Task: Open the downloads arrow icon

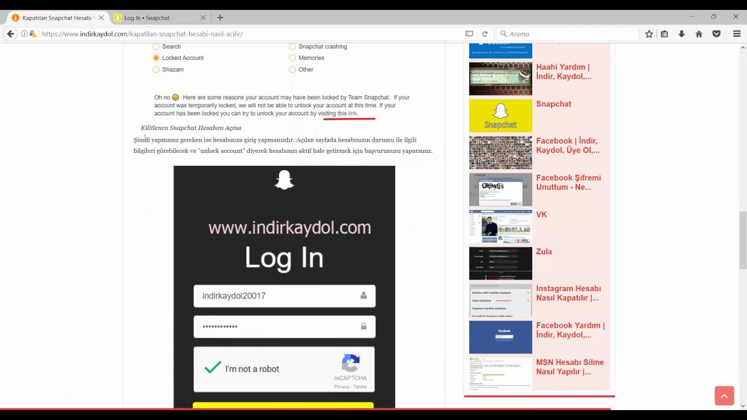Action: tap(681, 34)
